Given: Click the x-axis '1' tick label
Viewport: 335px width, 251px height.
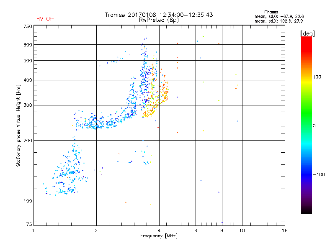Looking at the screenshot, I should coord(33,231).
